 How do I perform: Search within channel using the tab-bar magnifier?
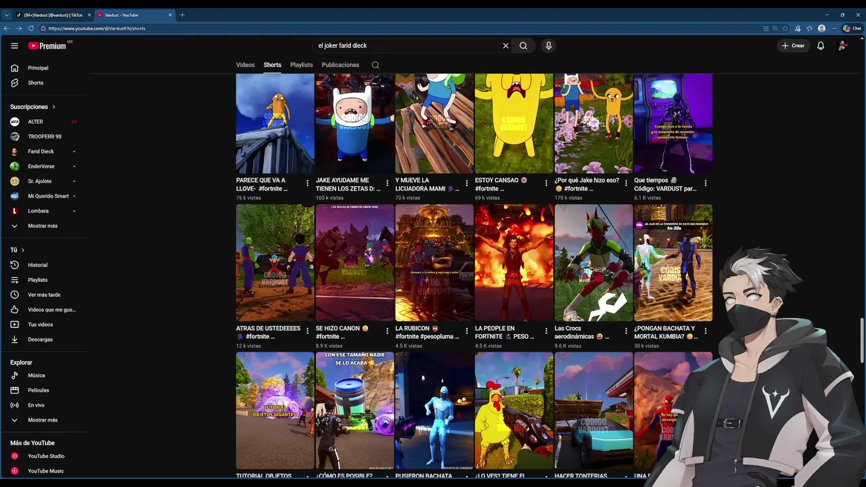(x=375, y=65)
